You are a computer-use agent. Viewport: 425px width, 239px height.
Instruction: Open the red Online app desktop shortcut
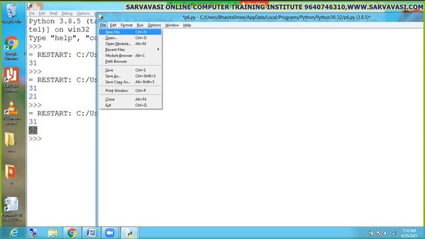11,80
